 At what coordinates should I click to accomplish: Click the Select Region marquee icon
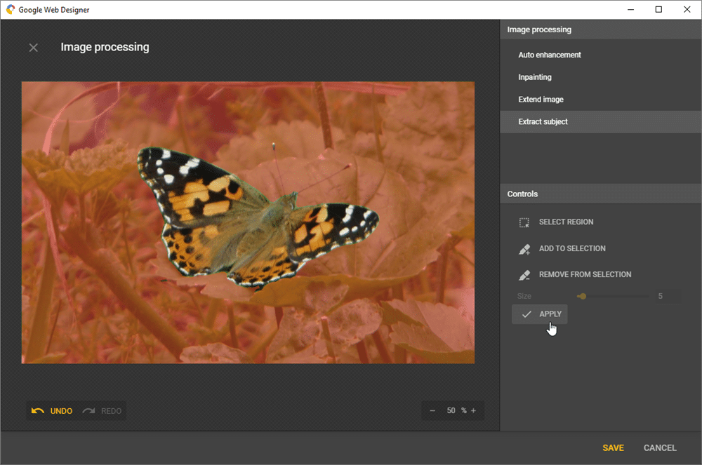[x=524, y=222]
